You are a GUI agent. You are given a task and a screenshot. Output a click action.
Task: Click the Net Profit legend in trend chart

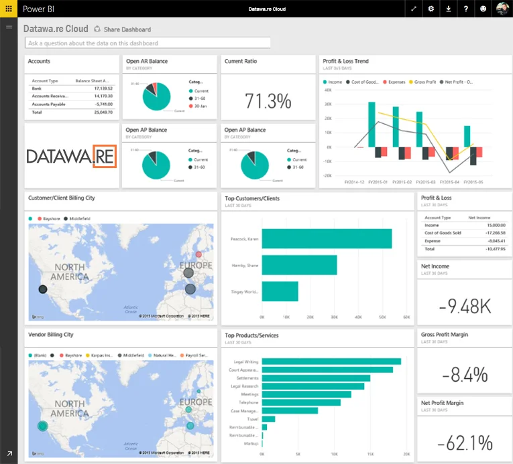pos(456,82)
